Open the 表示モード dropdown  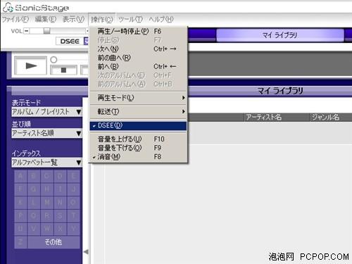[x=46, y=112]
